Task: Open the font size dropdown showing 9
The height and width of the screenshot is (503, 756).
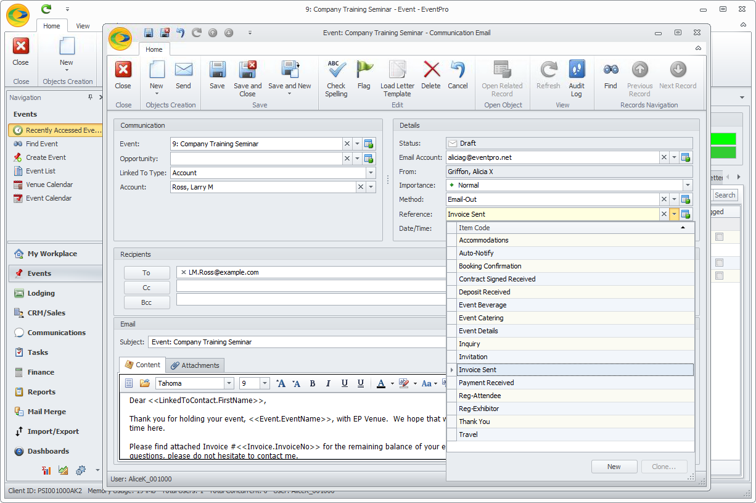Action: [x=265, y=383]
